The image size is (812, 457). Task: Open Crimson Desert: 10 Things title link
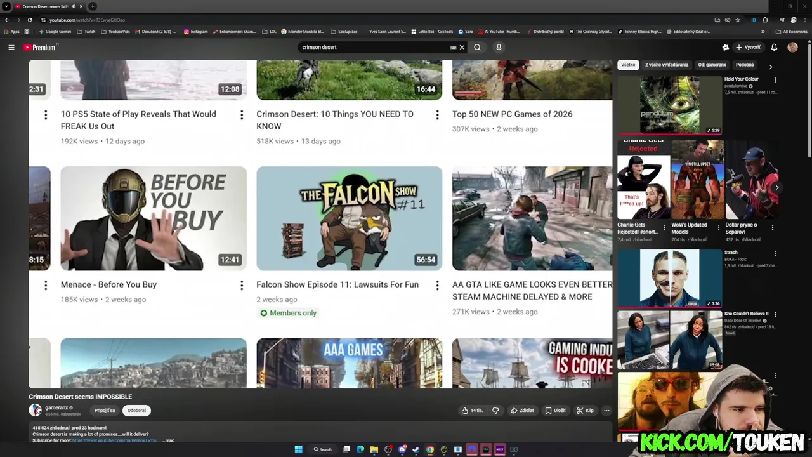pyautogui.click(x=334, y=120)
